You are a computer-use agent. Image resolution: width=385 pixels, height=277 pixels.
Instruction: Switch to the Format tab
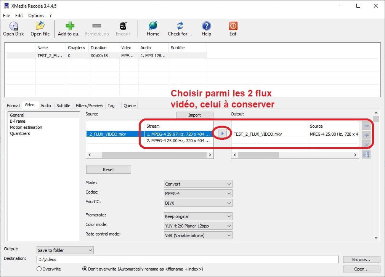(13, 106)
